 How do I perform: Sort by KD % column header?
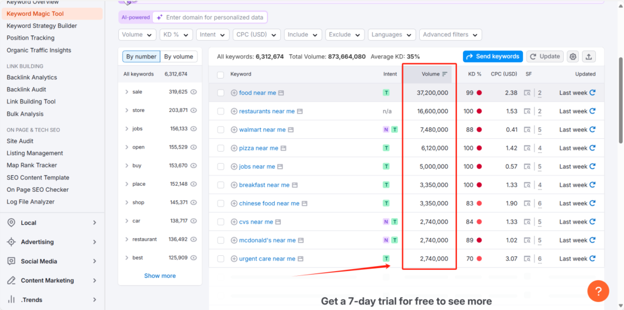click(x=475, y=74)
